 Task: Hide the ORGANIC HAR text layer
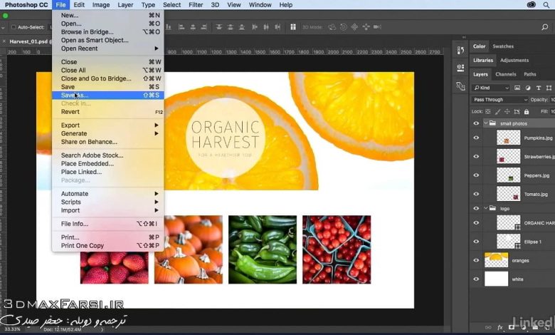click(x=476, y=222)
